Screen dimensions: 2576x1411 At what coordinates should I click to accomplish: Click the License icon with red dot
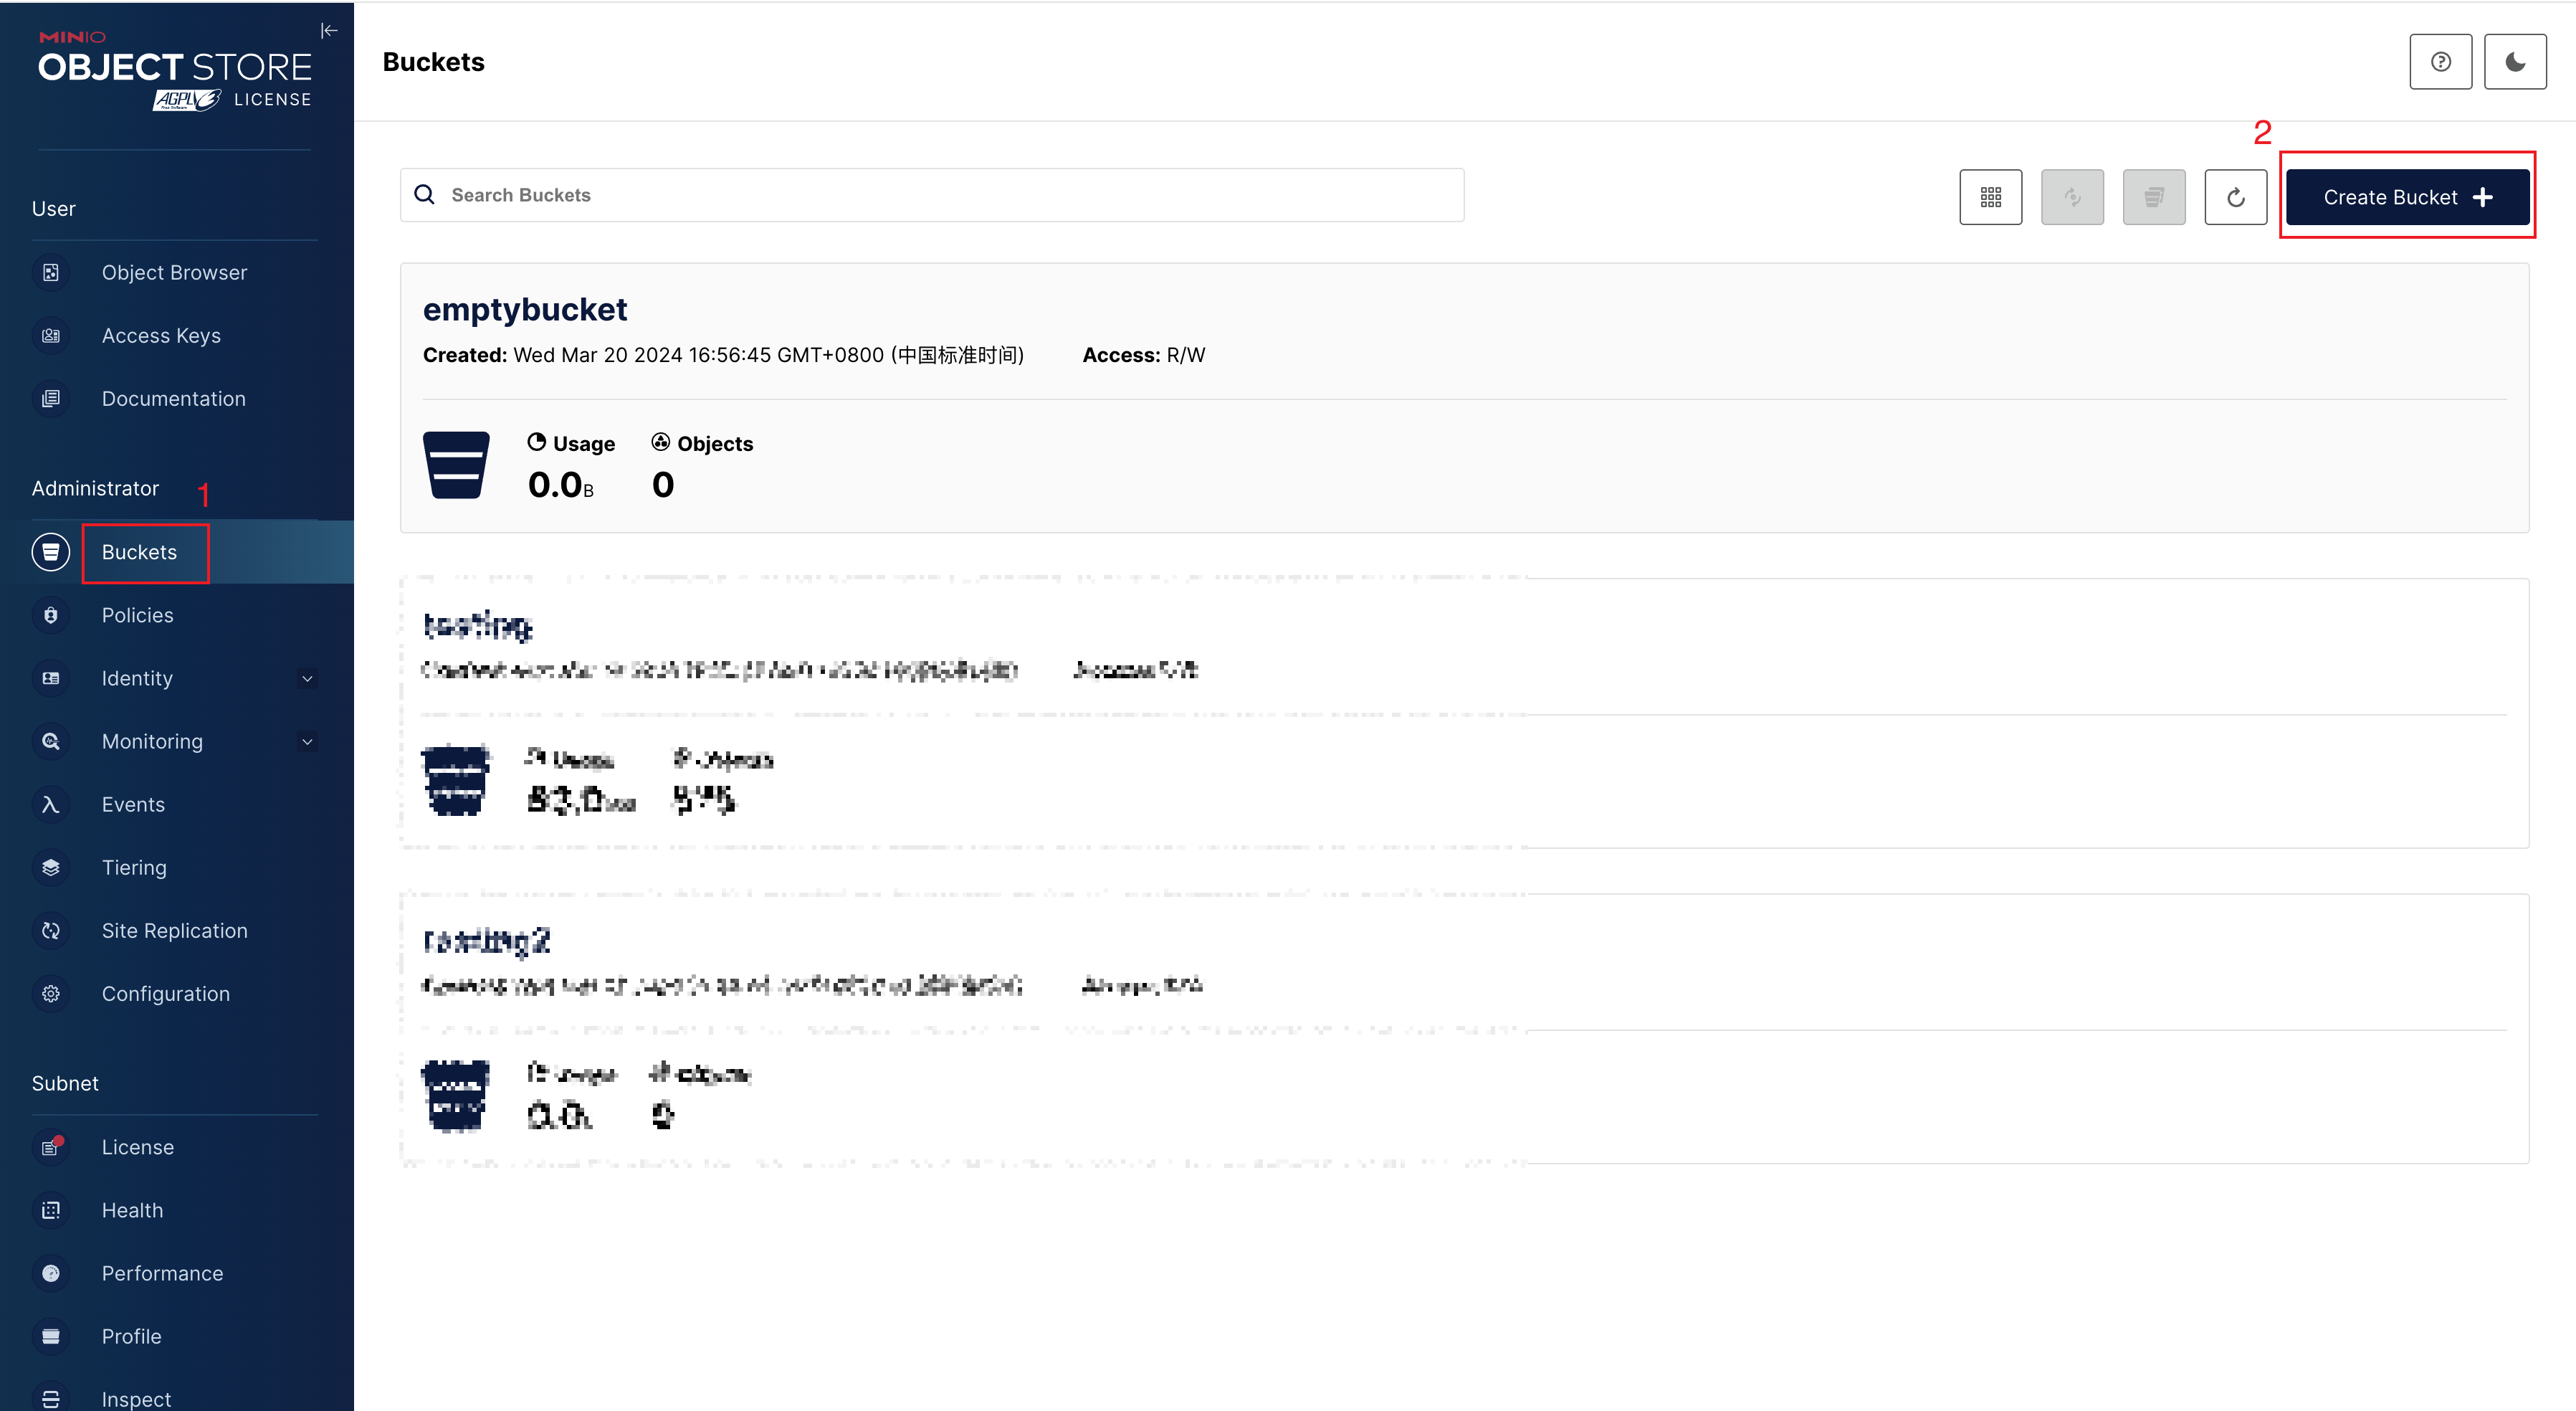pos(51,1147)
